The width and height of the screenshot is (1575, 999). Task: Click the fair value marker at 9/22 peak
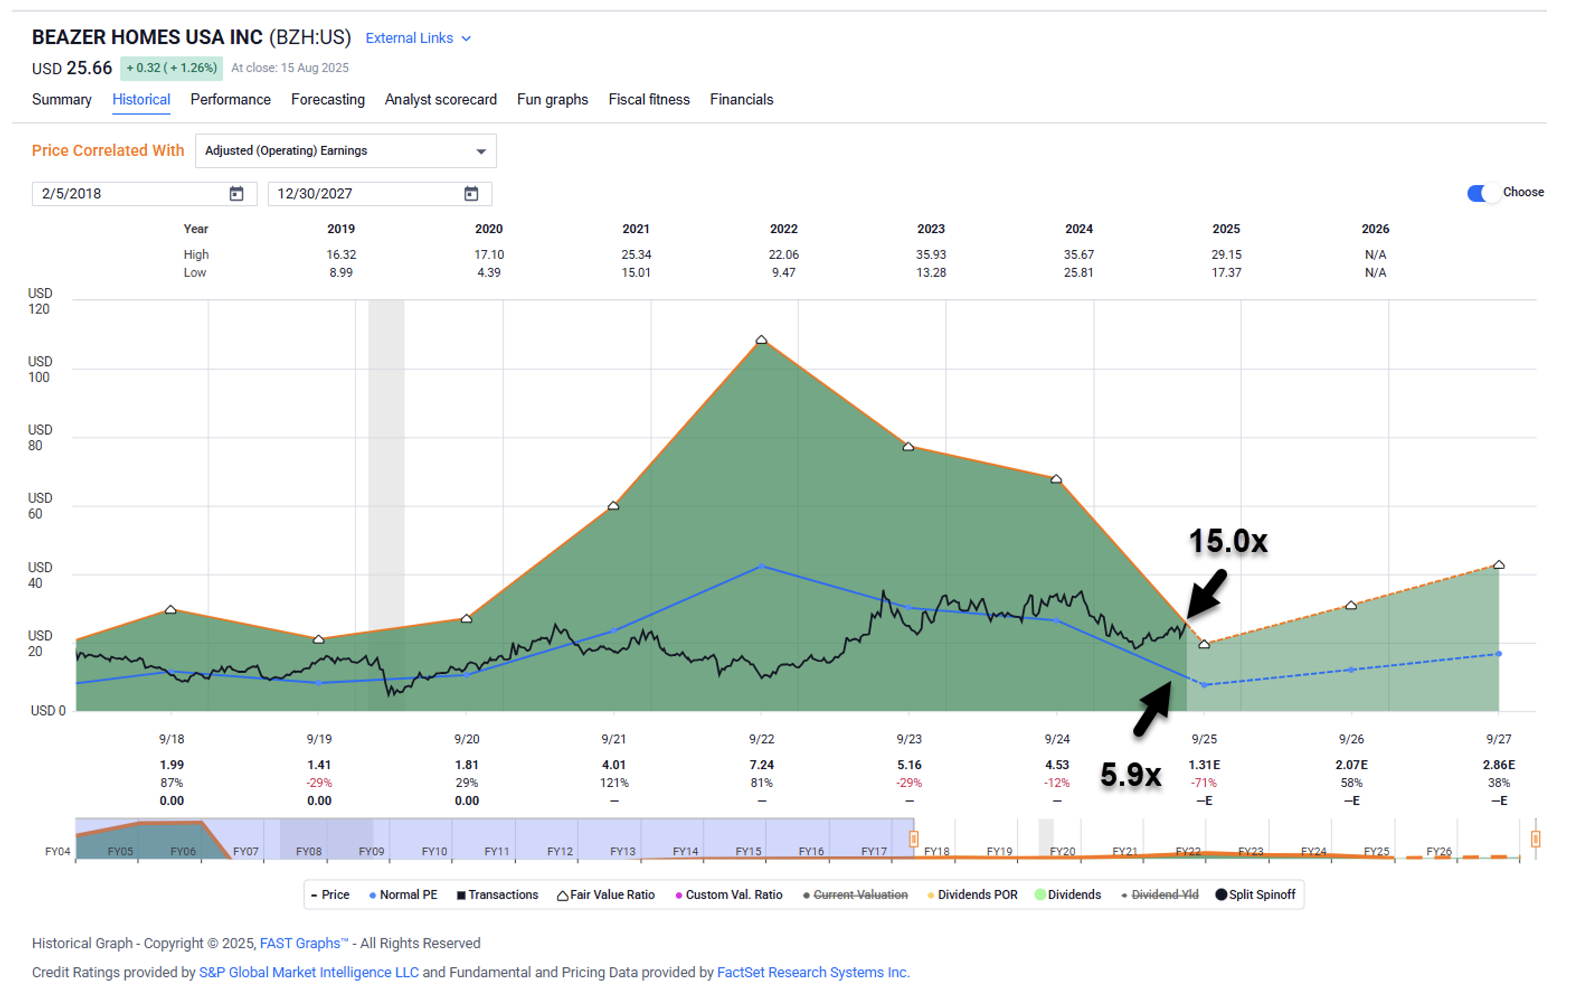coord(761,340)
